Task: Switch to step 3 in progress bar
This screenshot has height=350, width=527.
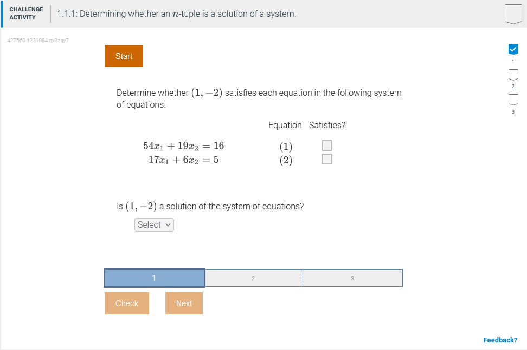Action: click(352, 278)
